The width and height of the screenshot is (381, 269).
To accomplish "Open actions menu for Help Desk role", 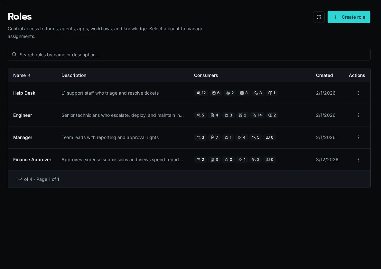I will tap(358, 93).
